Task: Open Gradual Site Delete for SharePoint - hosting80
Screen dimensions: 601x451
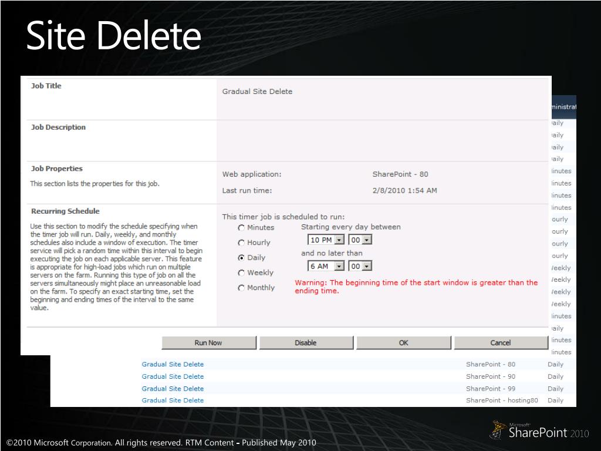Action: click(173, 400)
